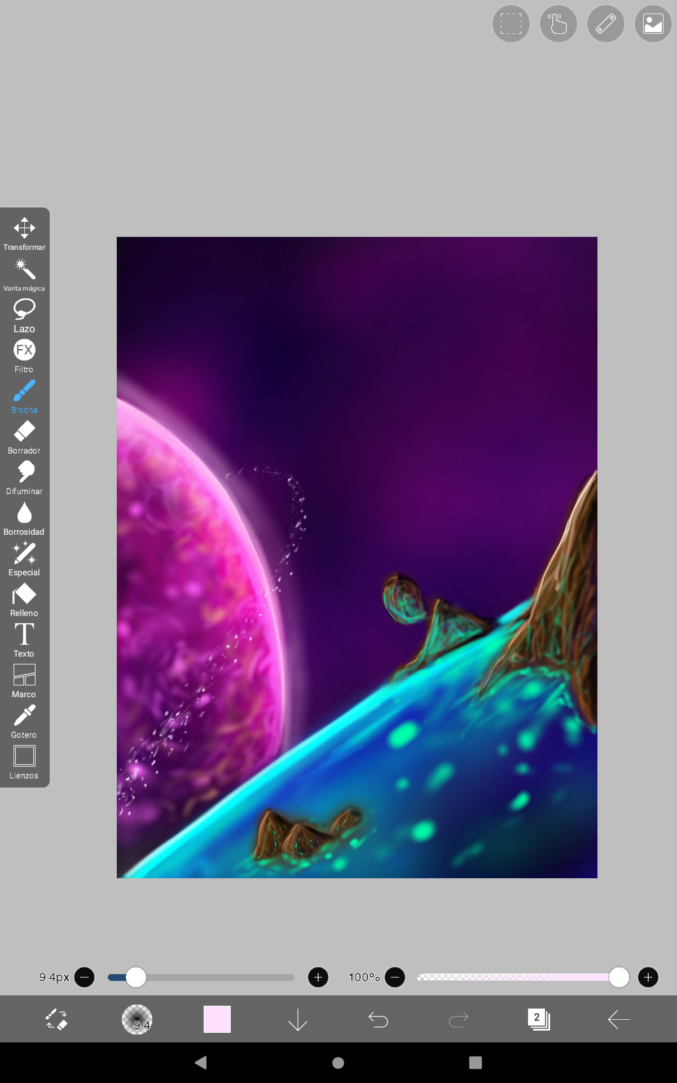Screen dimensions: 677x1083
Task: Redo the last undone action
Action: [x=459, y=1019]
